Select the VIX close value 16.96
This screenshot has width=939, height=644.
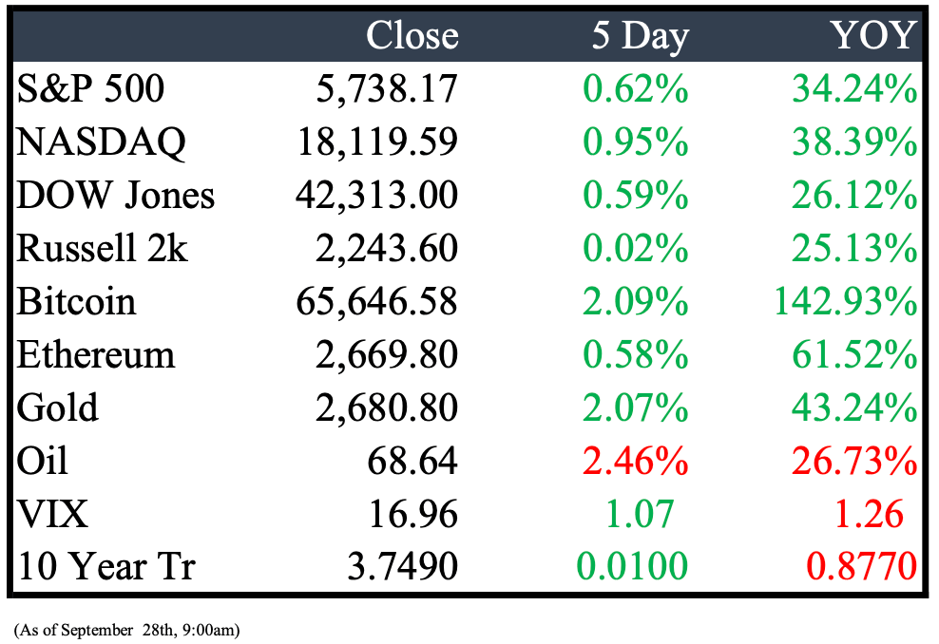tap(413, 514)
